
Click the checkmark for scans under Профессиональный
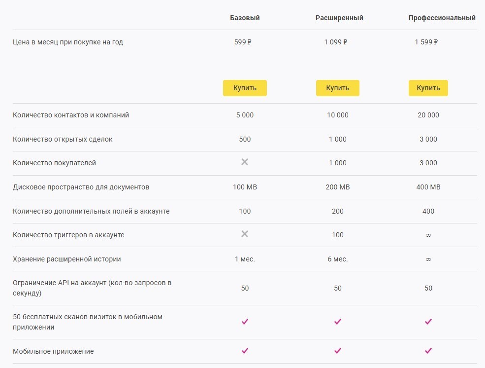tap(428, 322)
